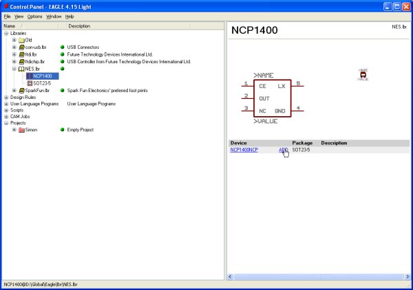The width and height of the screenshot is (413, 290).
Task: Minimize the Control Panel window
Action: click(x=388, y=7)
